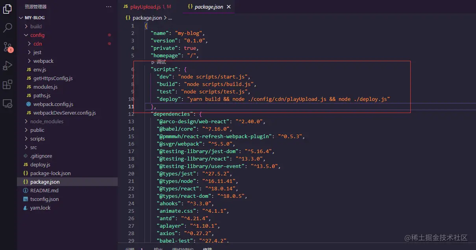Open Source Control view with badge
Image resolution: width=476 pixels, height=250 pixels.
point(7,47)
